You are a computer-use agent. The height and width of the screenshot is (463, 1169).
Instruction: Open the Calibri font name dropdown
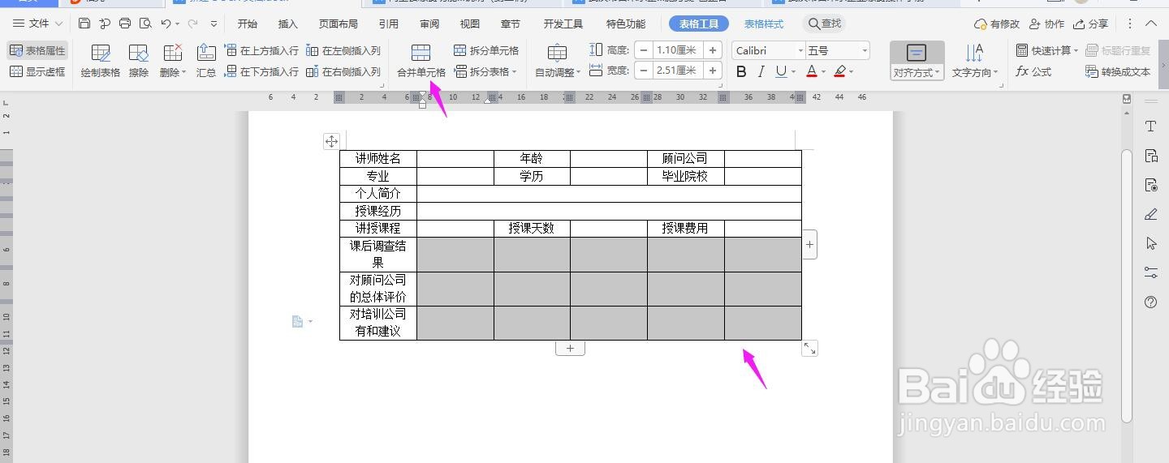pyautogui.click(x=800, y=50)
